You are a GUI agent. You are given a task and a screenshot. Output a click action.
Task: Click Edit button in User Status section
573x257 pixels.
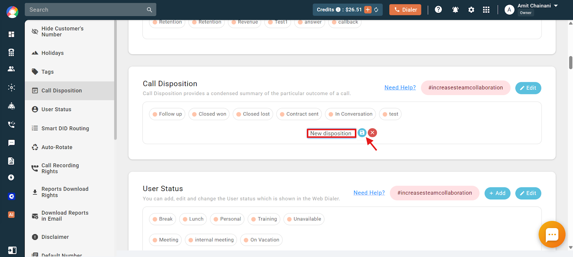(x=528, y=193)
